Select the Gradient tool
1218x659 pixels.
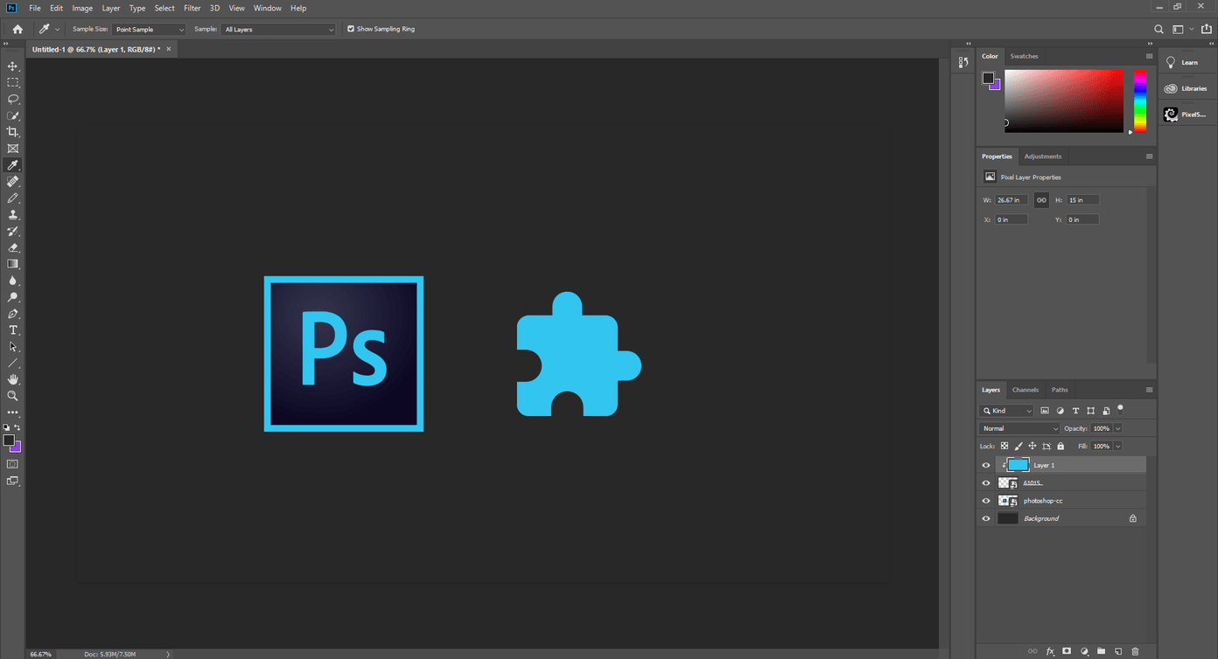pos(13,264)
